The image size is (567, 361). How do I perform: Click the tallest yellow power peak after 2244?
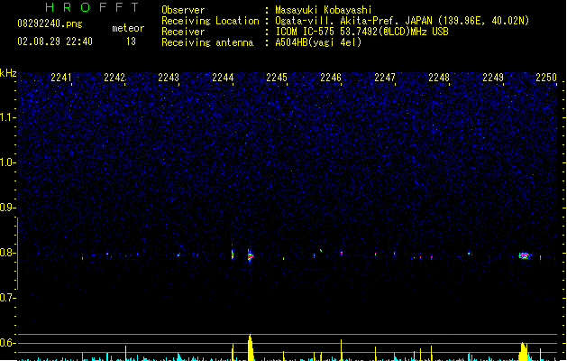click(251, 347)
